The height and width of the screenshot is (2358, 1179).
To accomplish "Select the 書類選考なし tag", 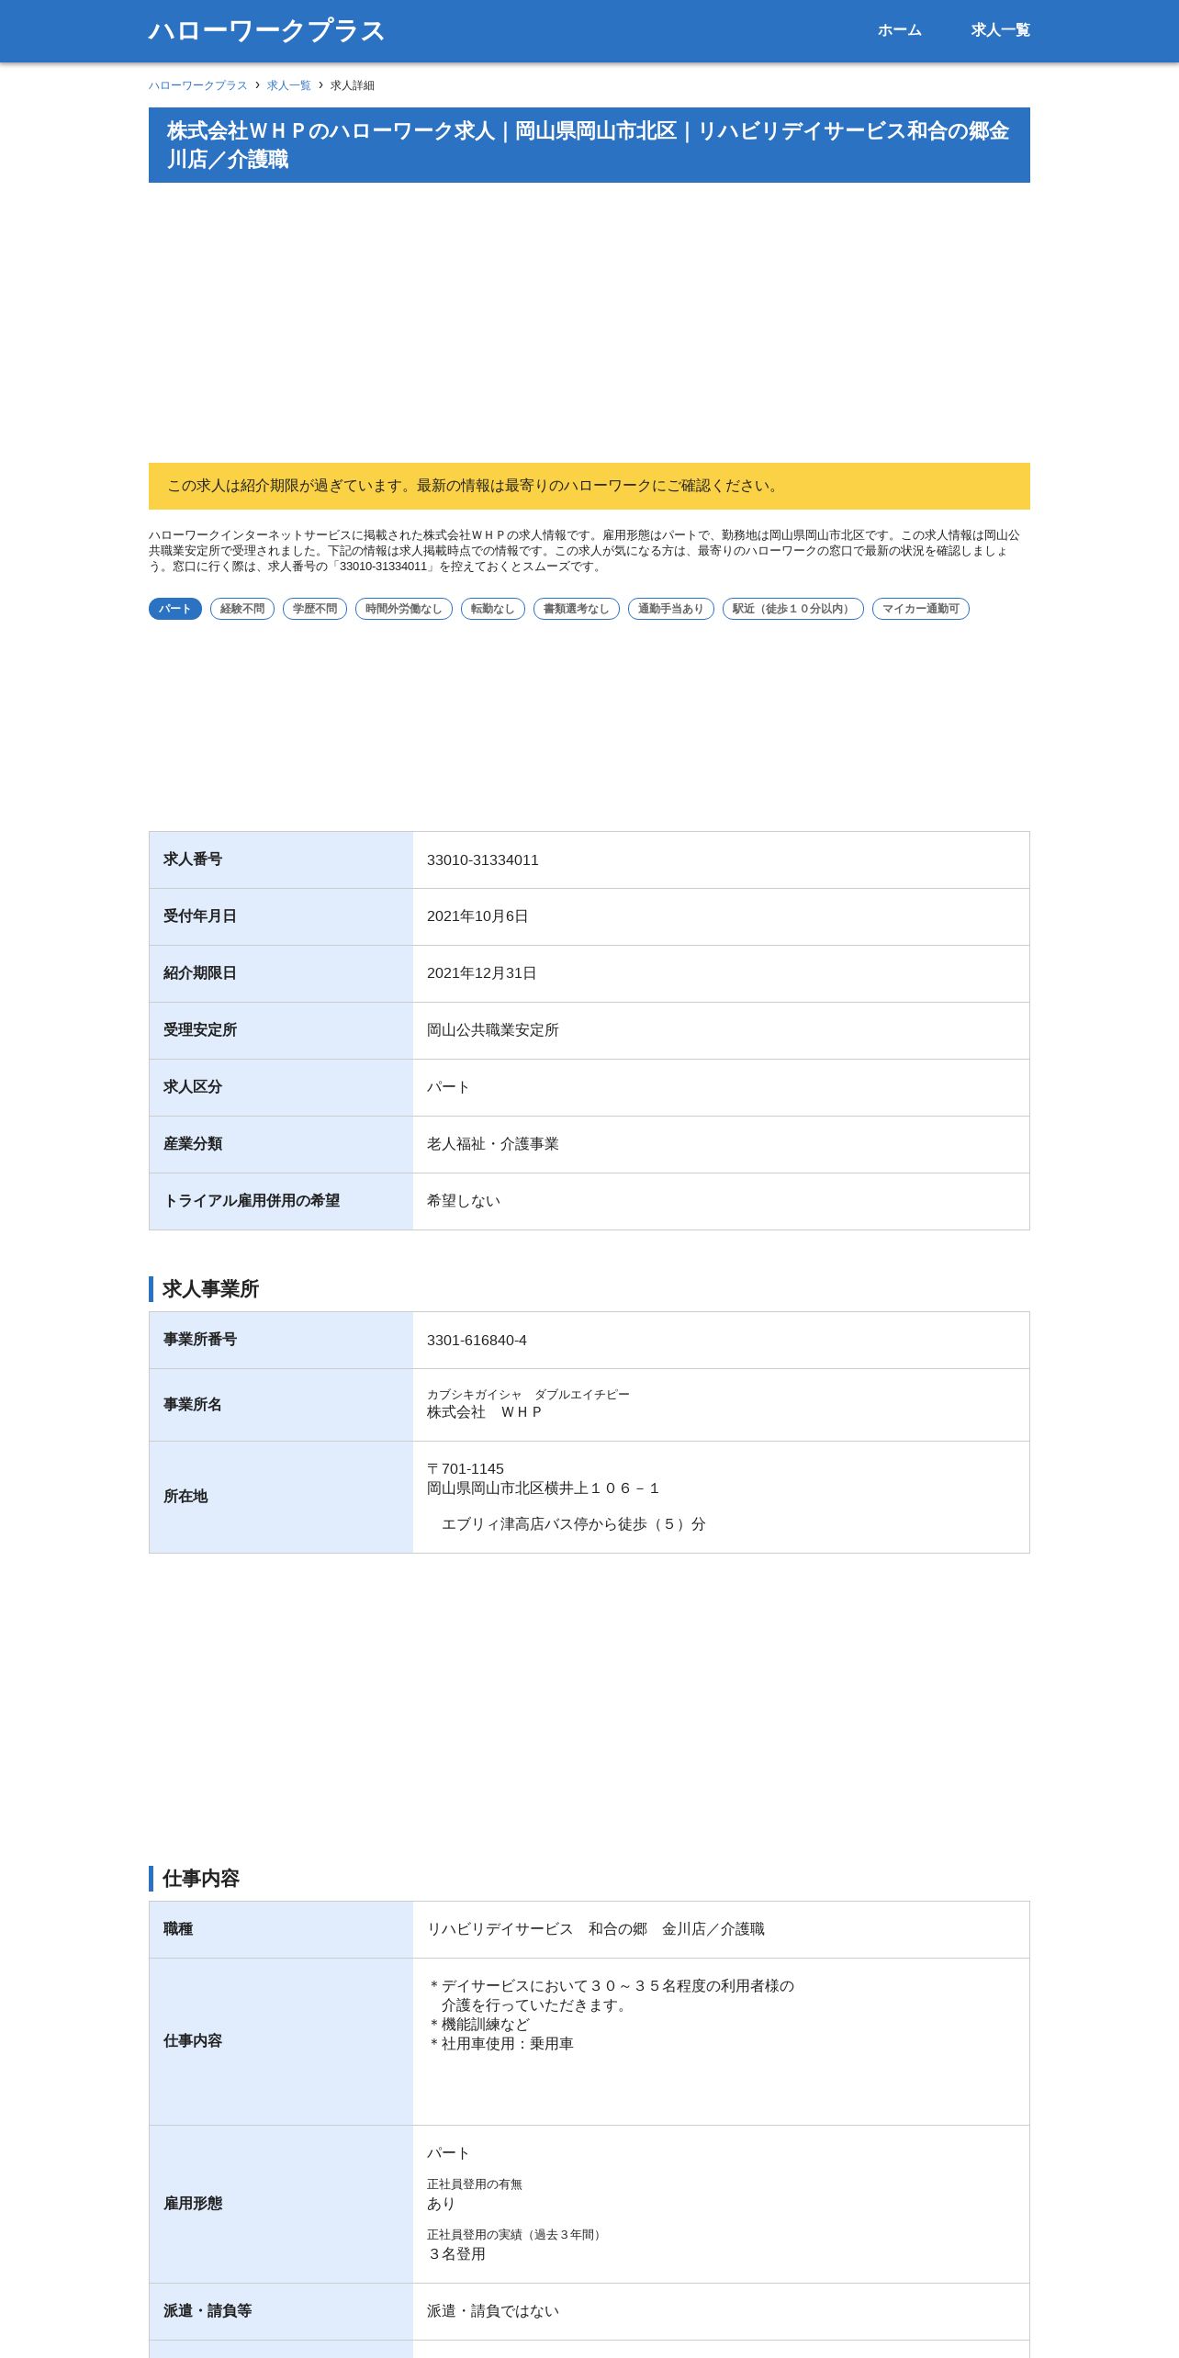I will 577,609.
